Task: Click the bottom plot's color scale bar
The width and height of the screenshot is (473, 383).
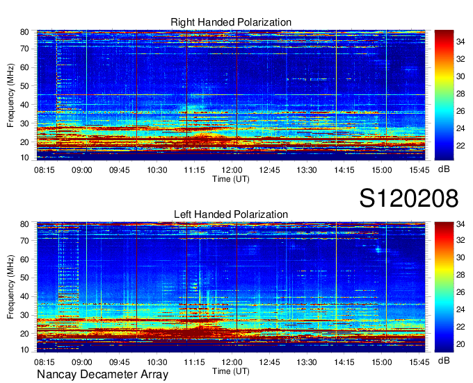Action: click(444, 287)
